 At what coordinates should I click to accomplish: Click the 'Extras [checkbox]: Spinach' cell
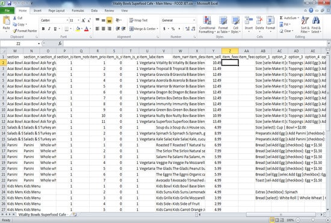coord(277,192)
